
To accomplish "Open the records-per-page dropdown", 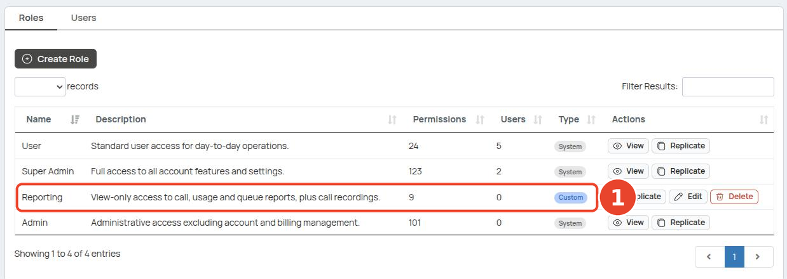I will 40,86.
